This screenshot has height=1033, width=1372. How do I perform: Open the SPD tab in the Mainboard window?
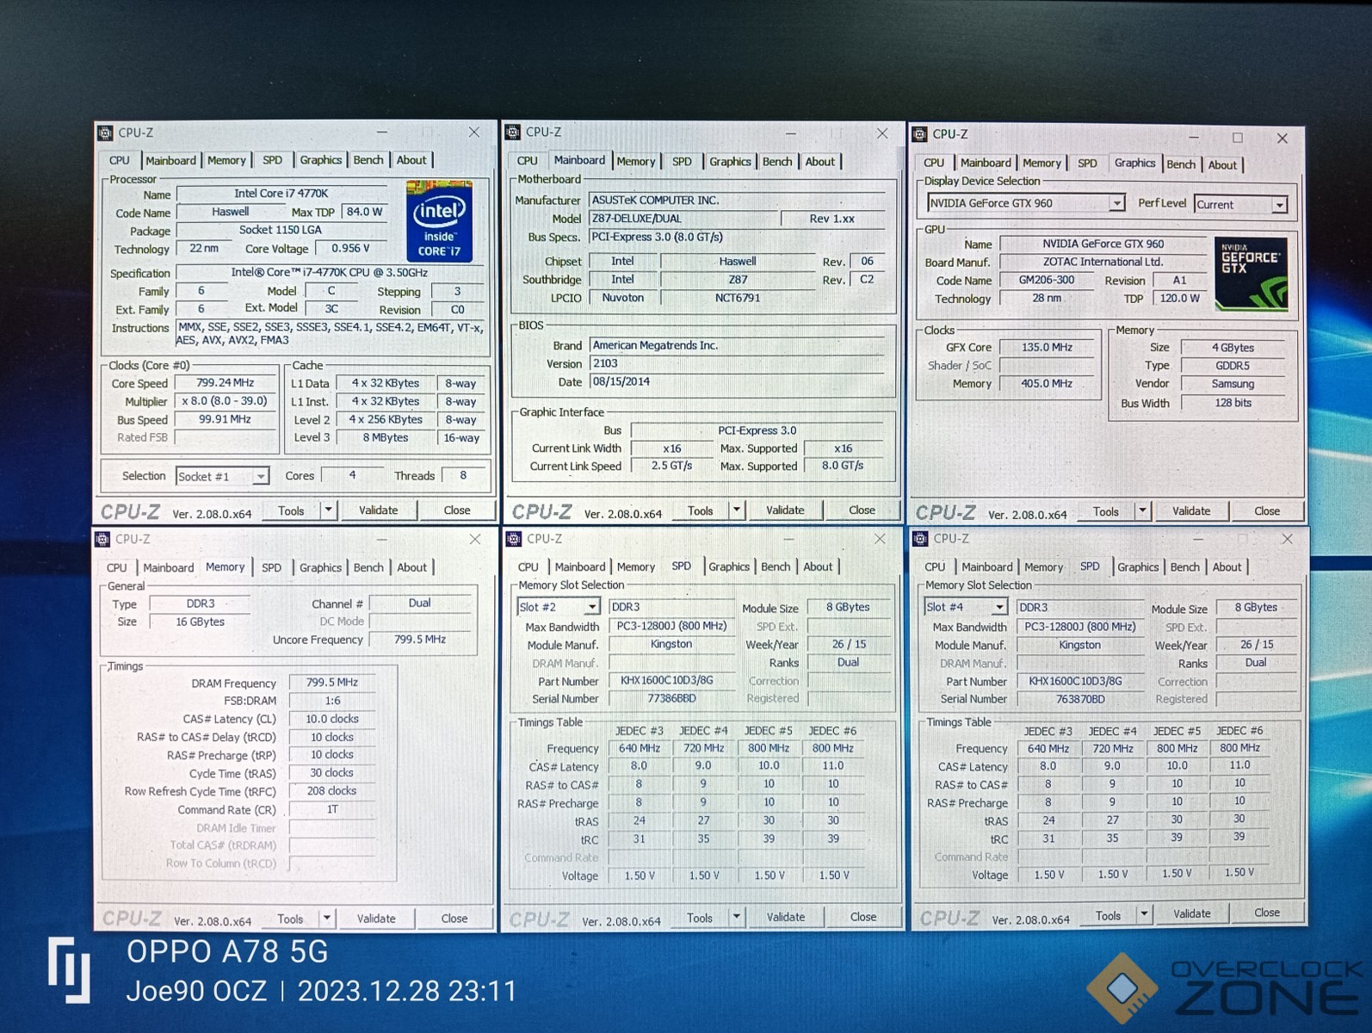682,161
